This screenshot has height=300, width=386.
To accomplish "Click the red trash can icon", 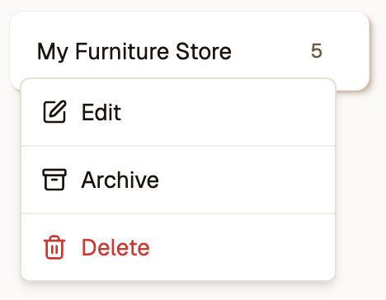I will (54, 247).
